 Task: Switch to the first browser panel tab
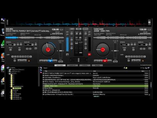60,65
